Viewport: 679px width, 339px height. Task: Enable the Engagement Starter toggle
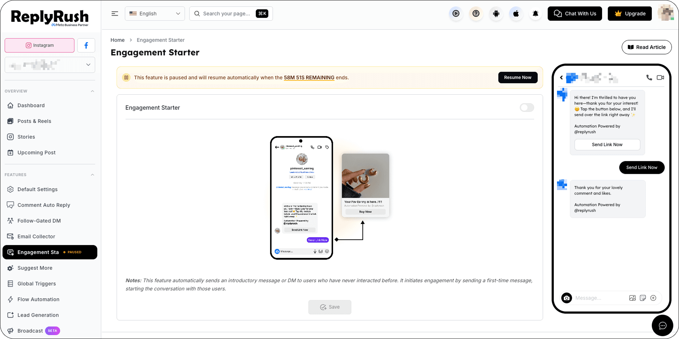527,108
